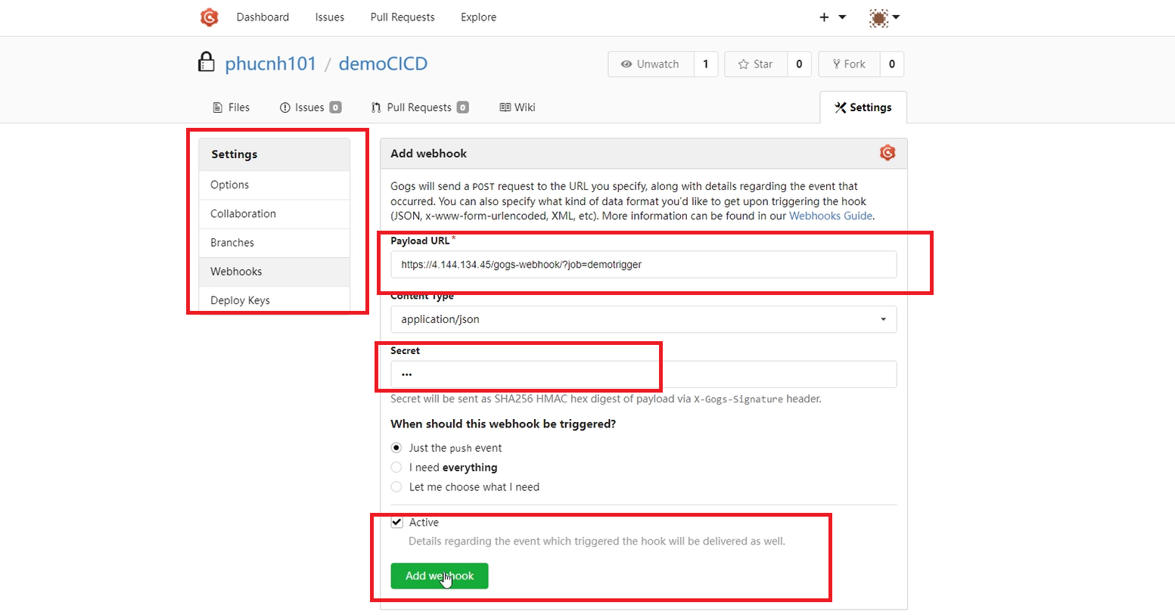Switch to the Files tab
Image resolution: width=1175 pixels, height=615 pixels.
pos(232,107)
